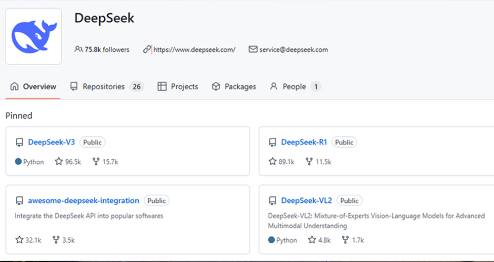Click the Python language dot on DeepSeek-VL2
Viewport: 494px width, 262px height.
coord(272,240)
